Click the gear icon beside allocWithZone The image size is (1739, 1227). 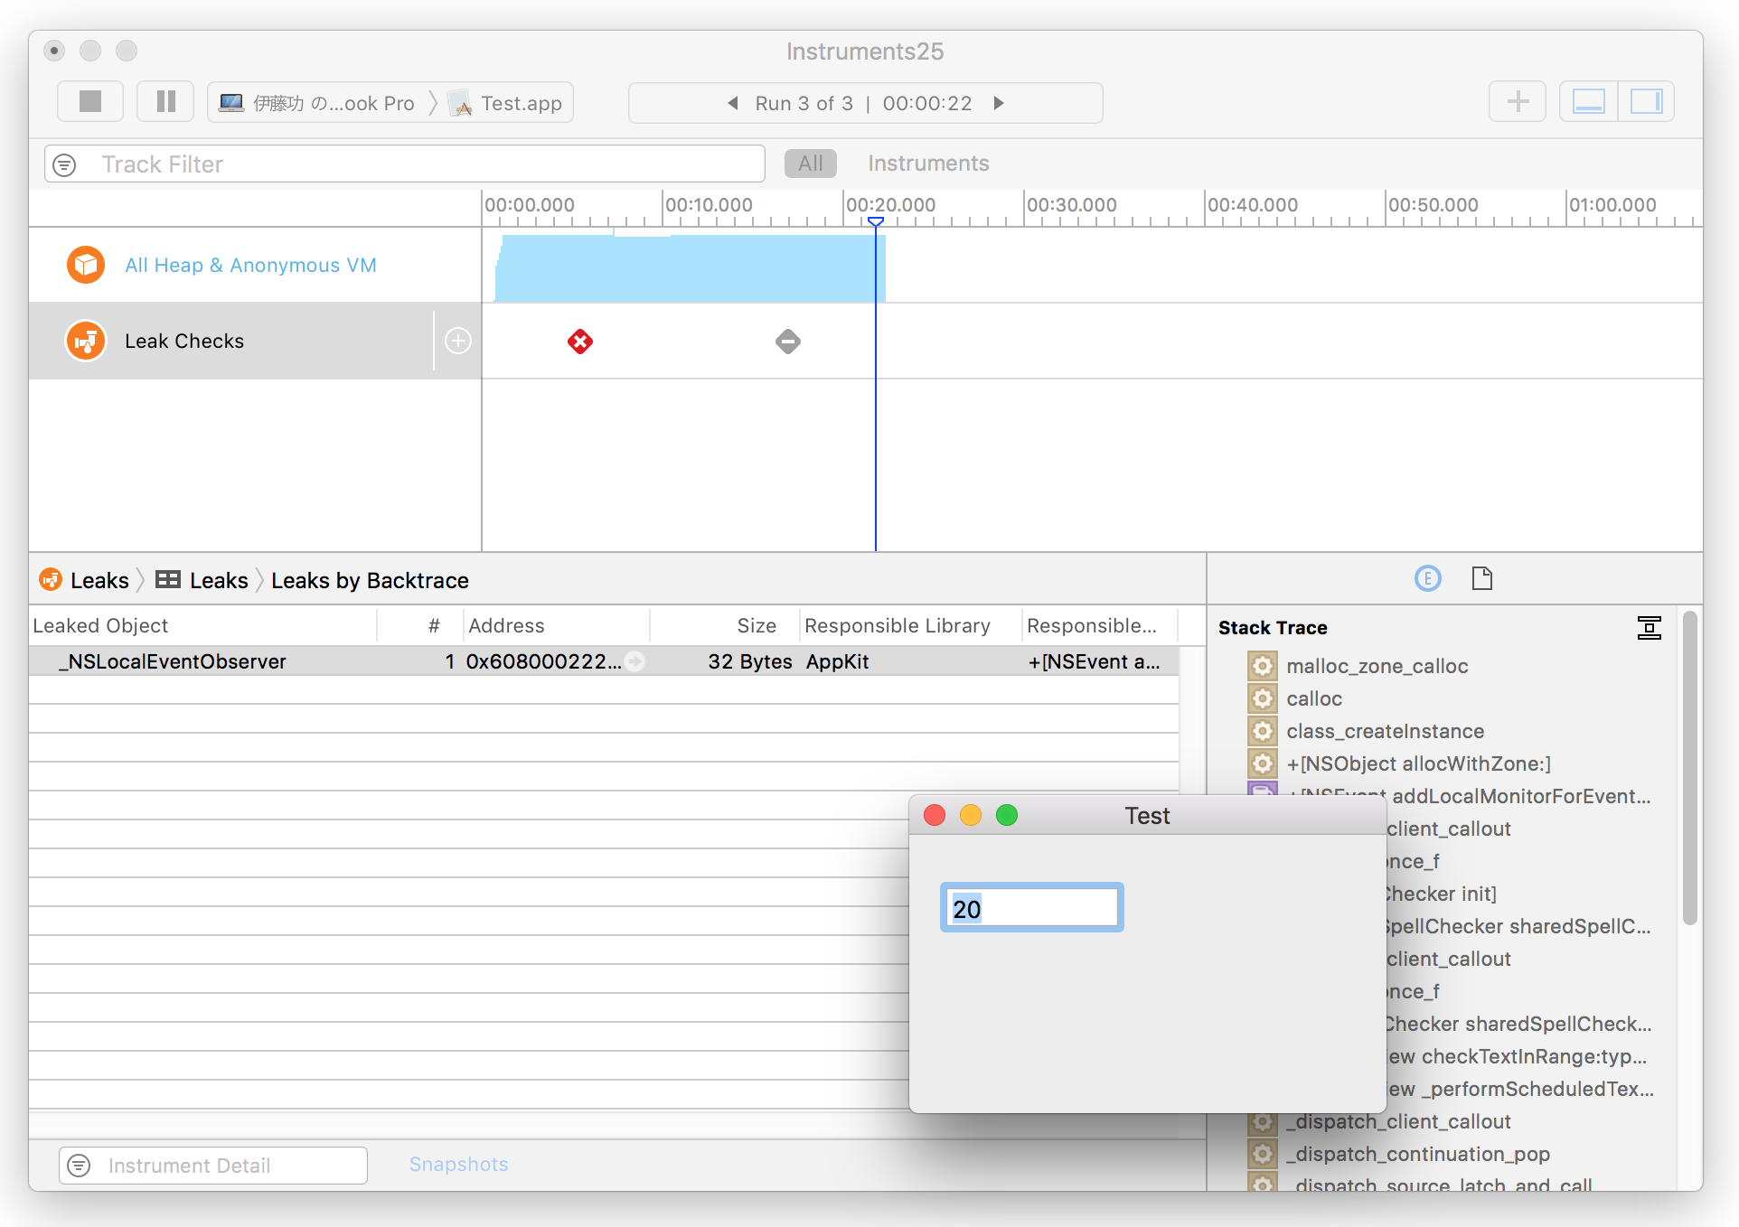pyautogui.click(x=1262, y=763)
